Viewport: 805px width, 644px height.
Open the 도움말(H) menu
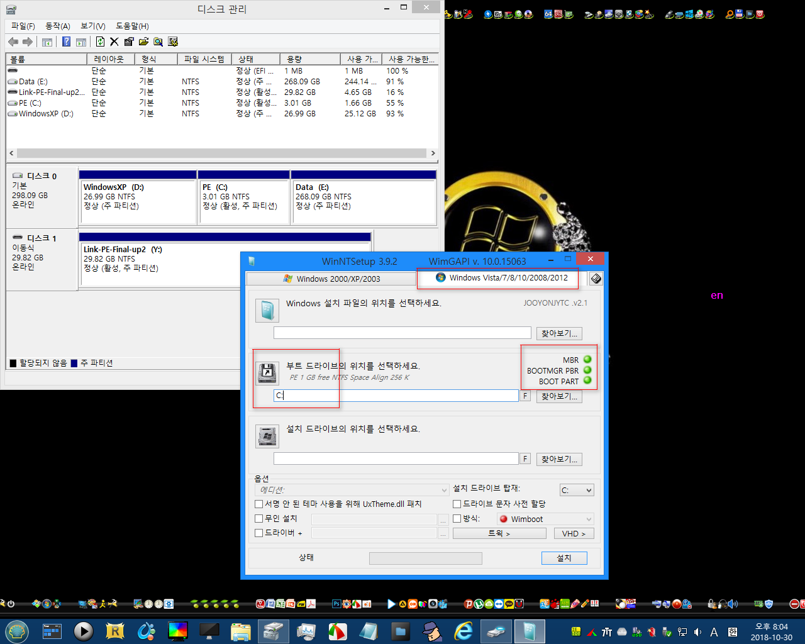click(132, 26)
